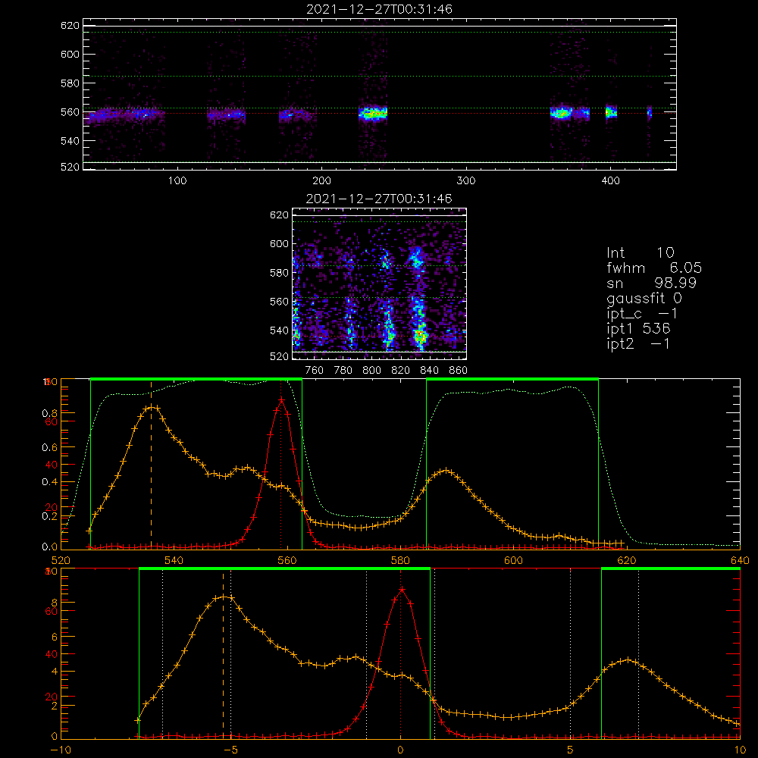The width and height of the screenshot is (758, 758).
Task: Select the 'ipt2 -1' parameter line
Action: tap(638, 343)
